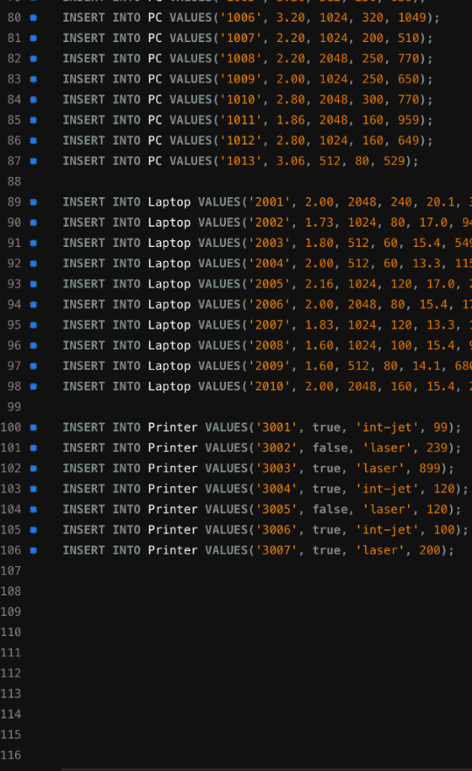Click the blue marker dot on line 106
The width and height of the screenshot is (472, 771).
34,550
